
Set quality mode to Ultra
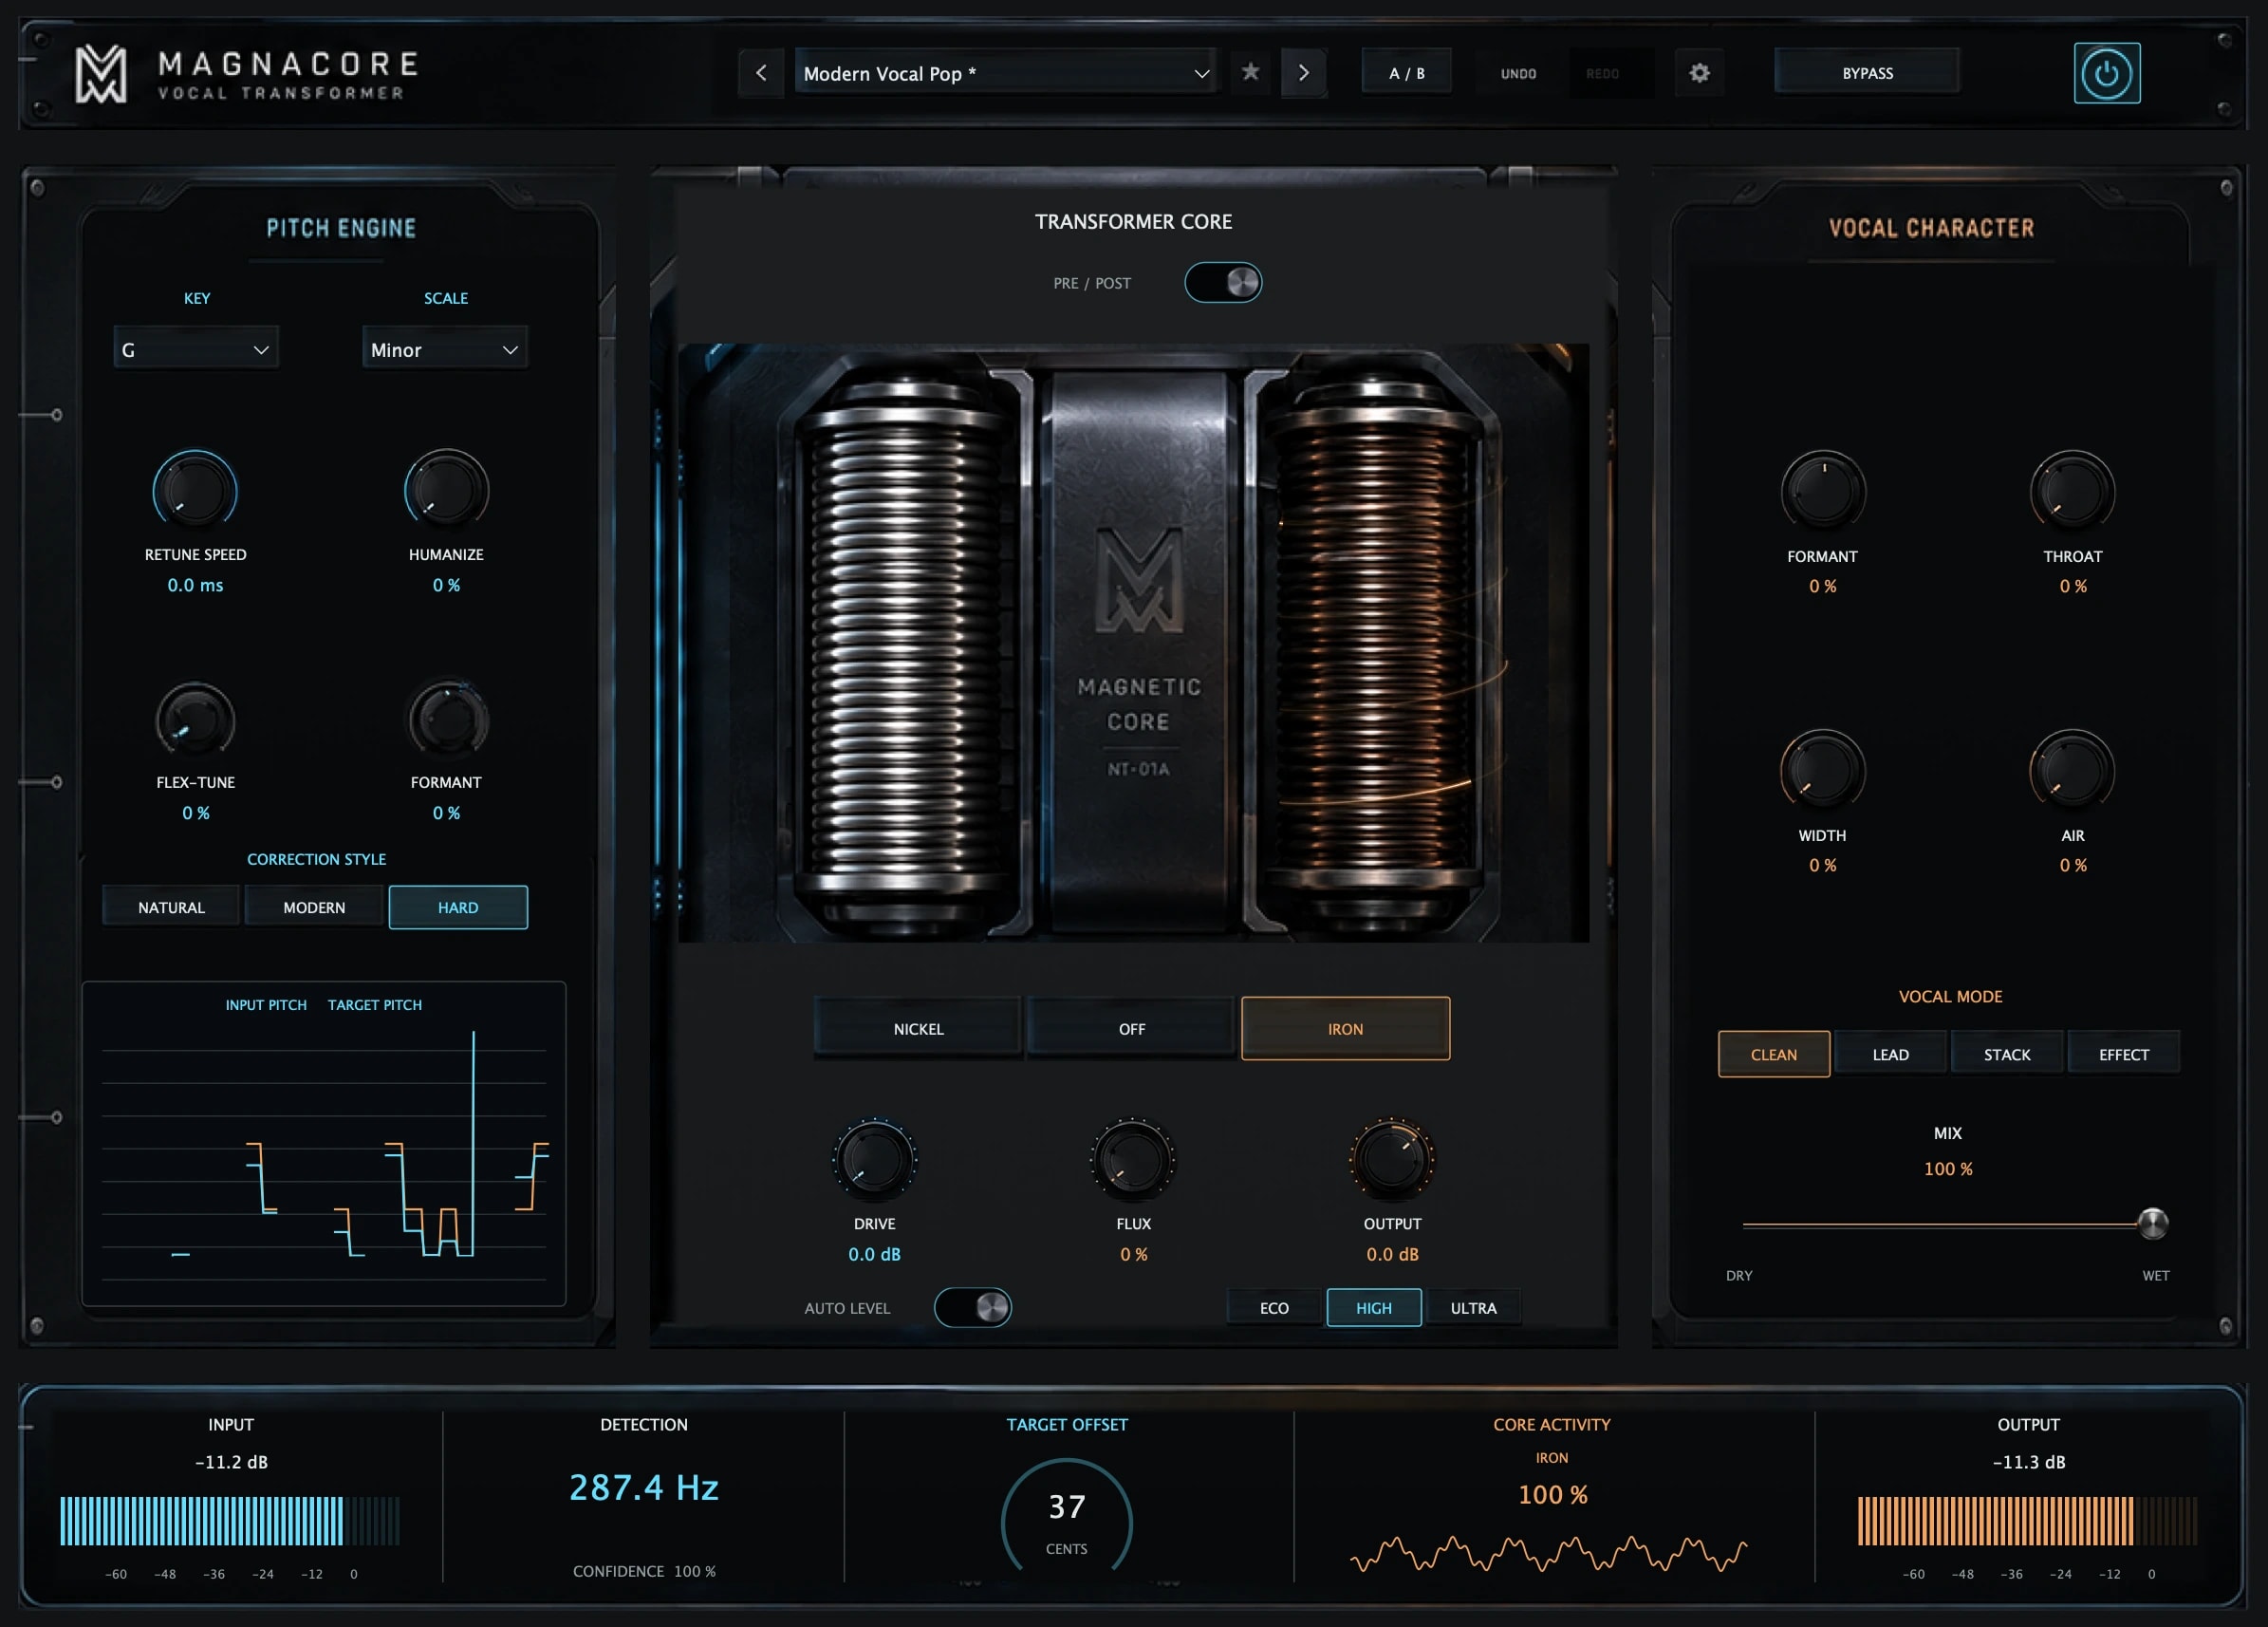[x=1473, y=1308]
